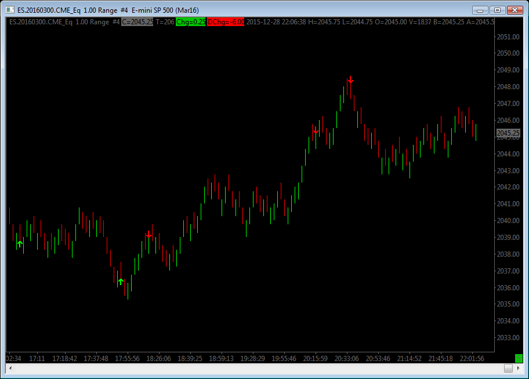Click the 19:55:46 time axis label

coord(284,359)
